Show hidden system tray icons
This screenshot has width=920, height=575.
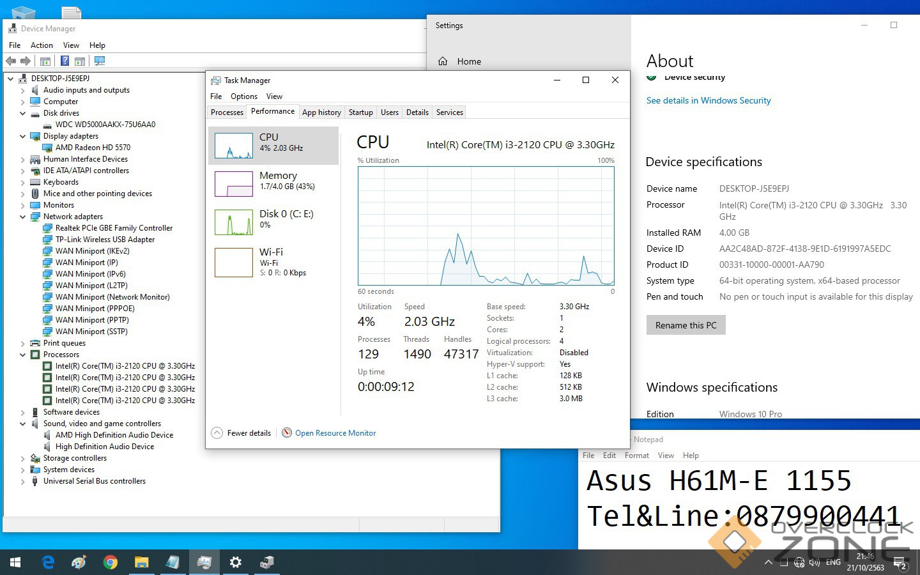768,563
